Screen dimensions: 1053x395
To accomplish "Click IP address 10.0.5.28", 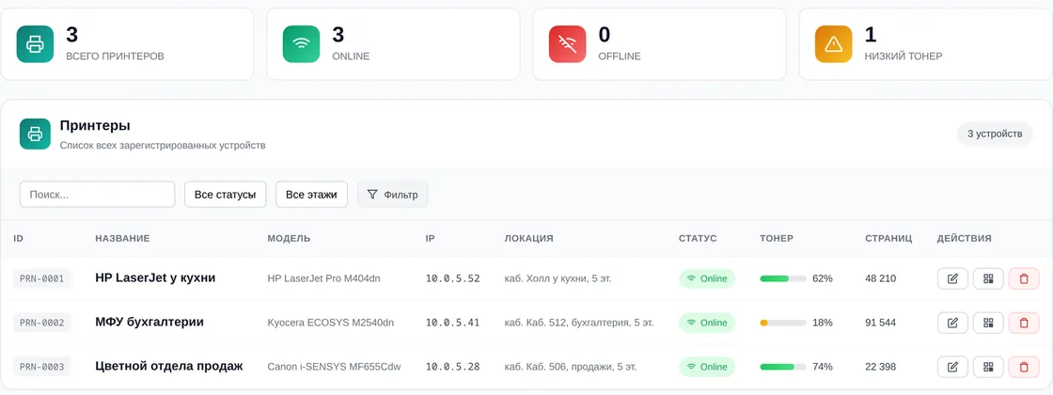I will (452, 367).
